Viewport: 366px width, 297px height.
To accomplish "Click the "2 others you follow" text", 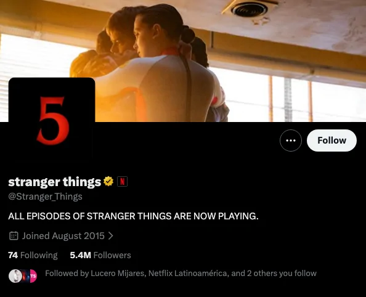I will pyautogui.click(x=282, y=273).
